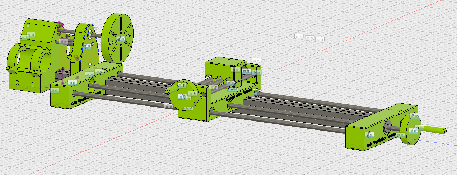Select the joint icon on the upright bearing plate
The image size is (457, 175).
(87, 46)
